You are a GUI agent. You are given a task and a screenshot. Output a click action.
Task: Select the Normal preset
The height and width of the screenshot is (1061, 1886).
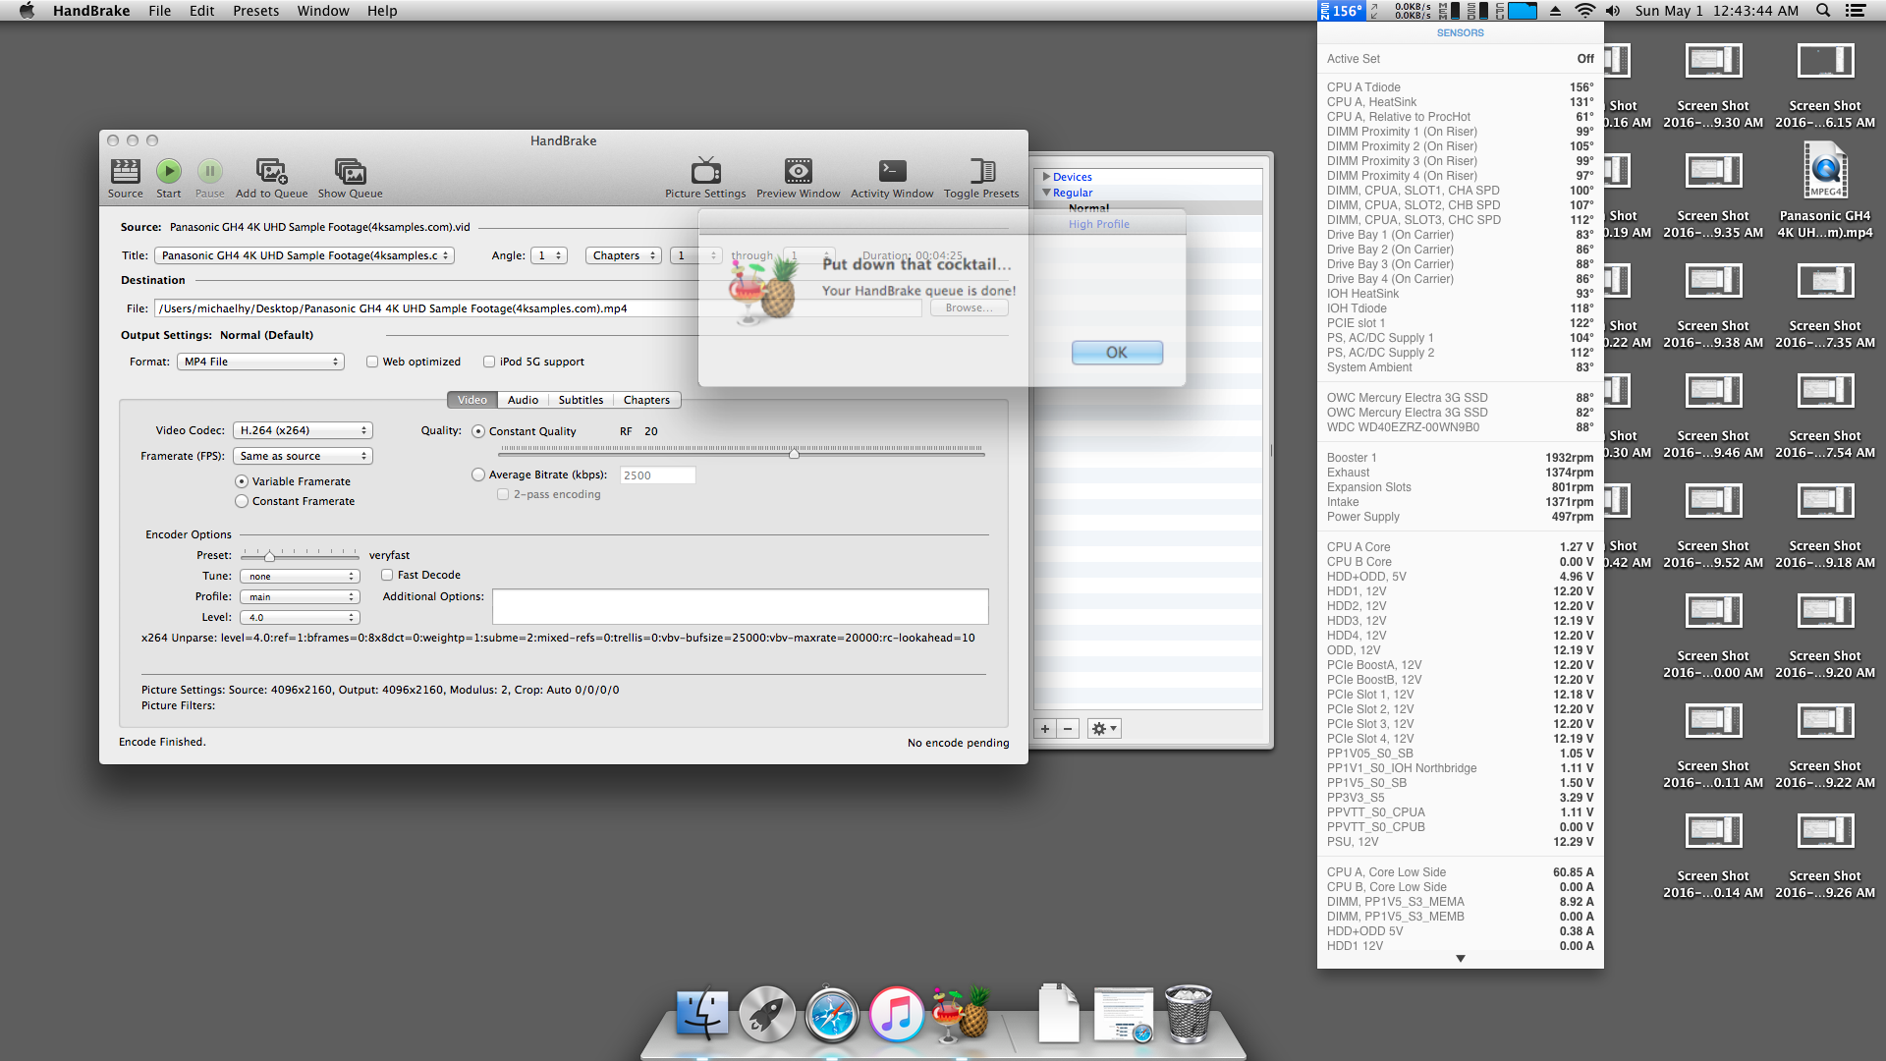pos(1088,208)
